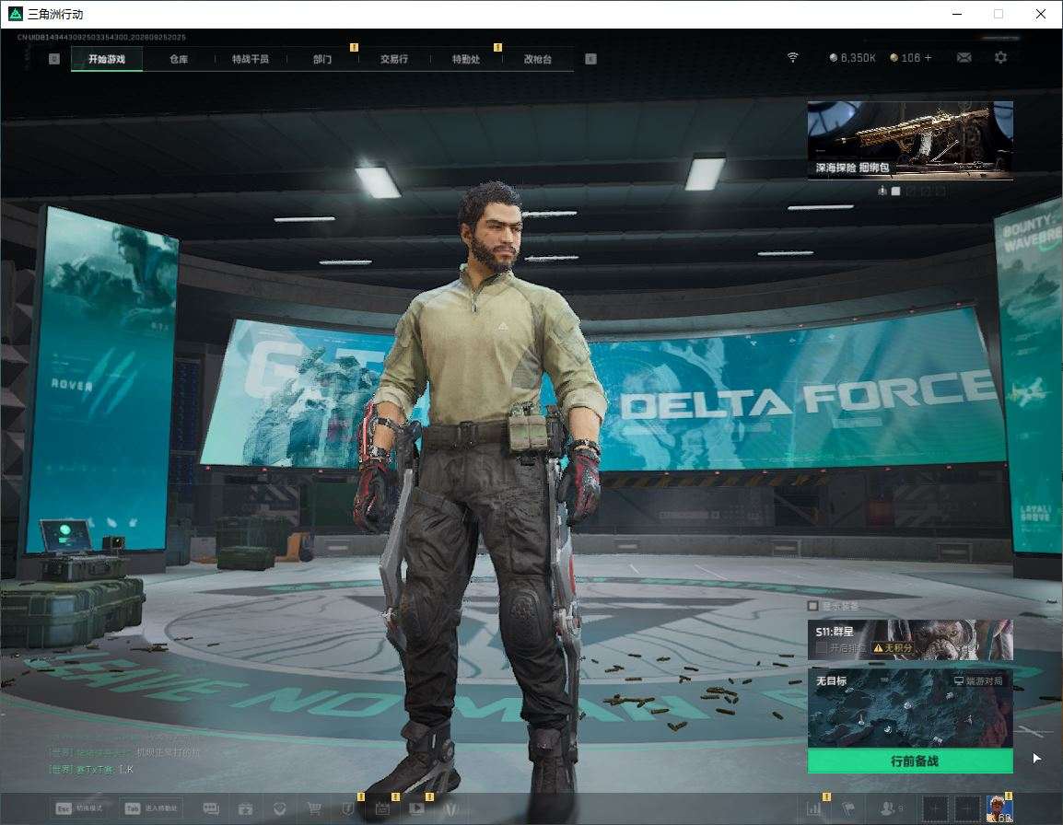Open the 部门 tab
This screenshot has height=825, width=1063.
[322, 59]
